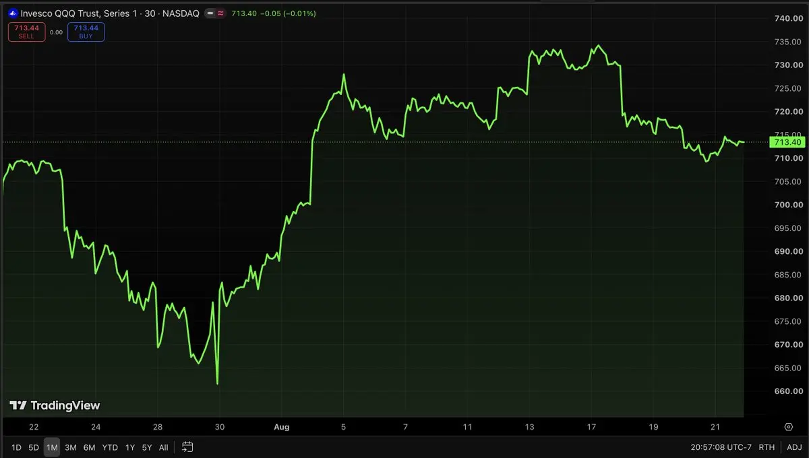Select the 3M time range

tap(71, 447)
